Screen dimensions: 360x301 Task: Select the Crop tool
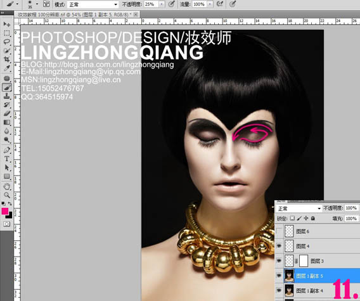pyautogui.click(x=7, y=59)
